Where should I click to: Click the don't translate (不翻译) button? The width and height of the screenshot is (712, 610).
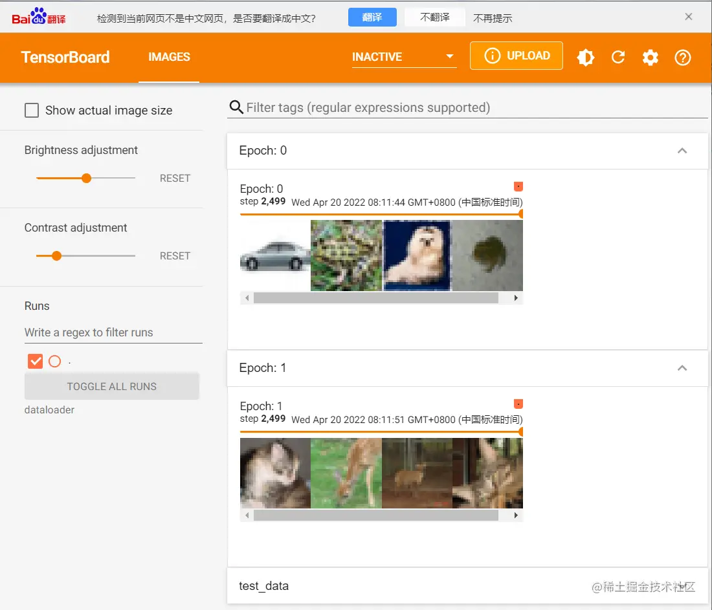[434, 17]
